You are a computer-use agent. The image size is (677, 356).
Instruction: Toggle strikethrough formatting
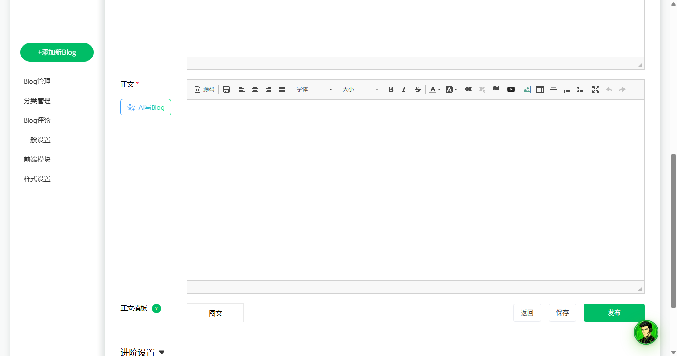pyautogui.click(x=417, y=89)
